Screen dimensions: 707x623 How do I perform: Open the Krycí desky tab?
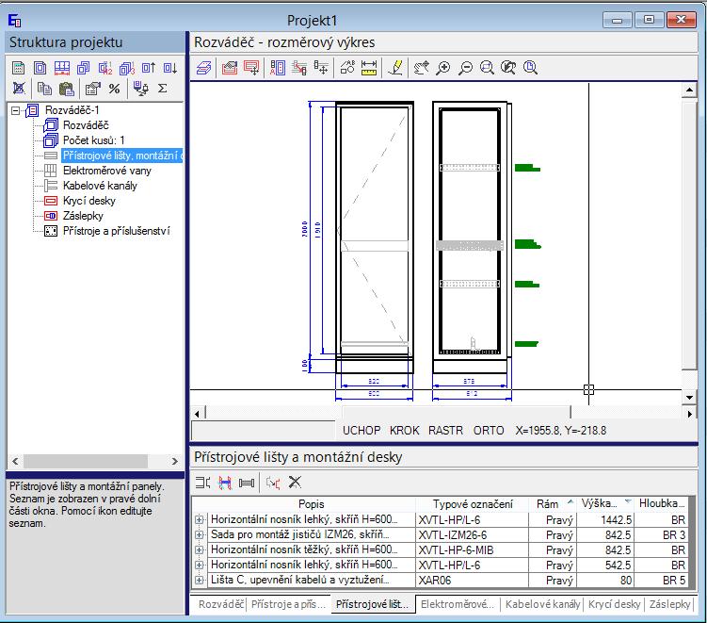click(x=614, y=604)
